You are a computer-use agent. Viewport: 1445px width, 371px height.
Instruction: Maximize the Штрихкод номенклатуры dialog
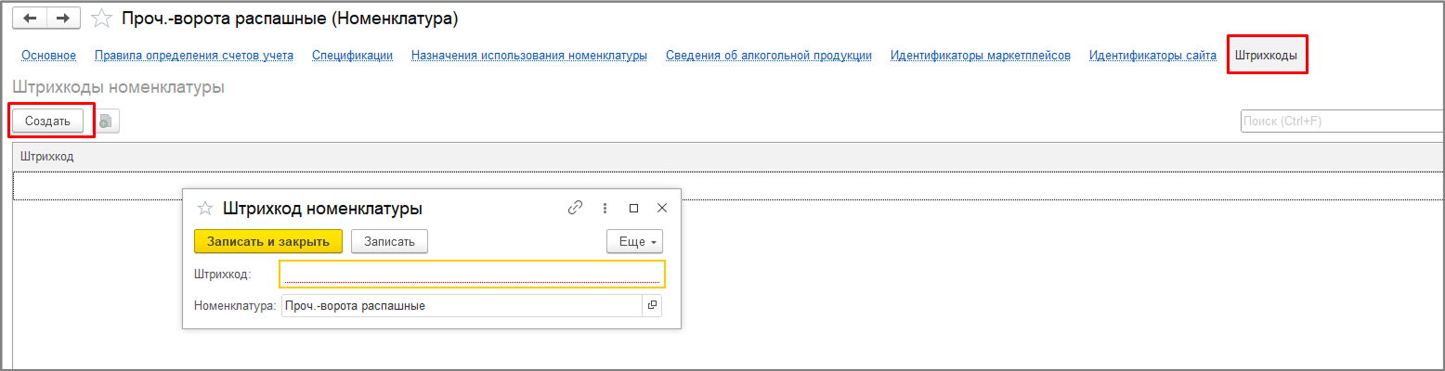633,208
